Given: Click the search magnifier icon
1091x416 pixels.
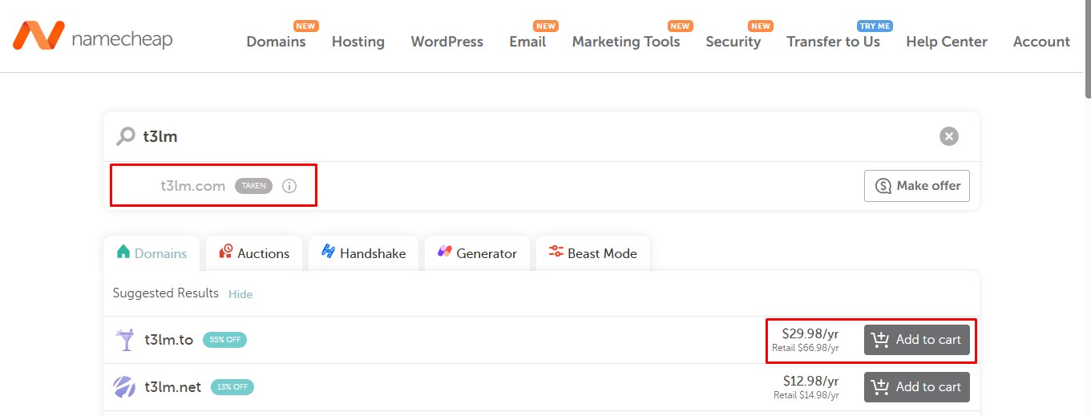Looking at the screenshot, I should [x=125, y=136].
